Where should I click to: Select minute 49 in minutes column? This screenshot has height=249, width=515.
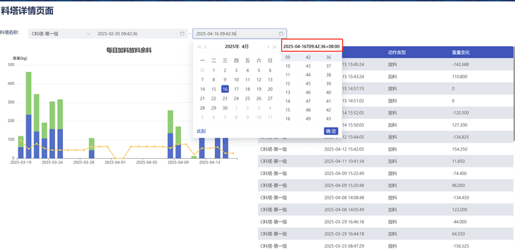point(308,119)
